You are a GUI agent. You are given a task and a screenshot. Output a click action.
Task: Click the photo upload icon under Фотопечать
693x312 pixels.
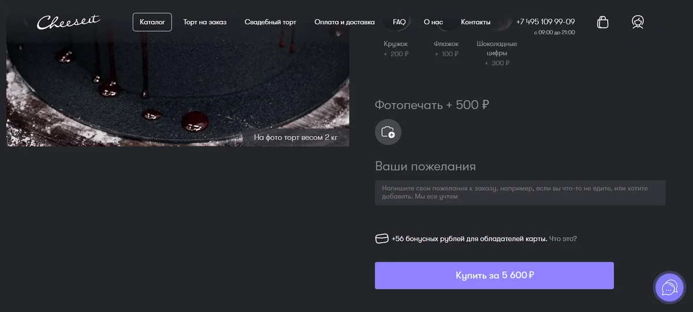[x=388, y=131]
